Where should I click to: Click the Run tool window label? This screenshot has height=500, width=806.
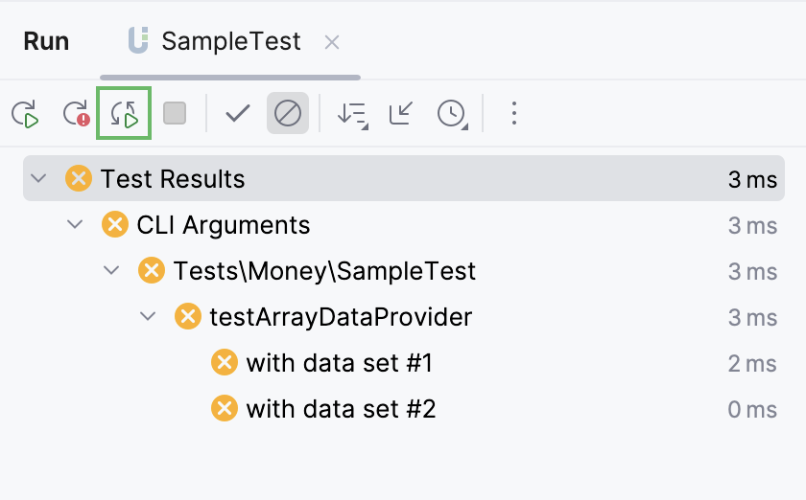tap(46, 42)
